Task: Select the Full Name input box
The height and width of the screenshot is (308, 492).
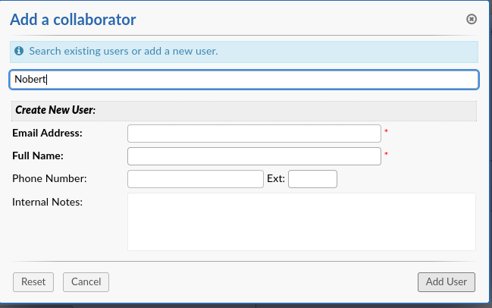Action: (x=254, y=156)
